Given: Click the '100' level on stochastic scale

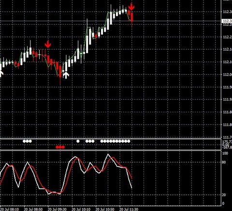Looking at the screenshot, I should 225,153.
